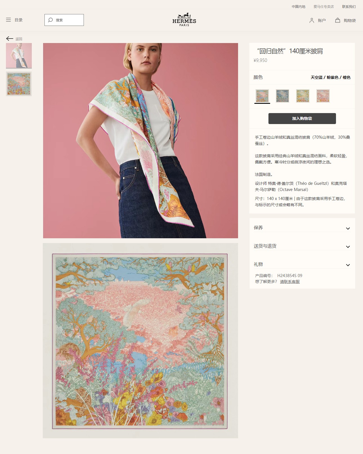
Task: Select the first sky-blue scarf color swatch
Action: pos(262,96)
